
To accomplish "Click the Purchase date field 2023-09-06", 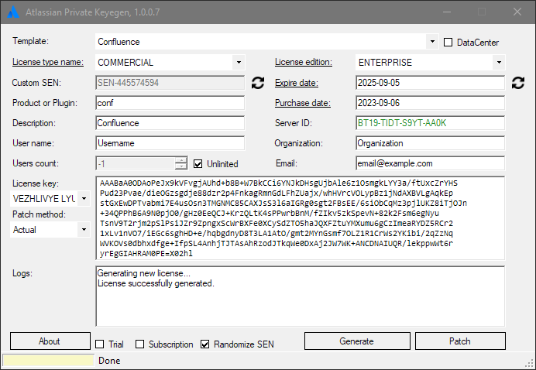I will click(430, 103).
